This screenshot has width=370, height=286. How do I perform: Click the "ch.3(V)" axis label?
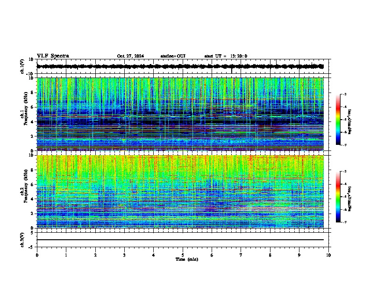click(x=22, y=240)
